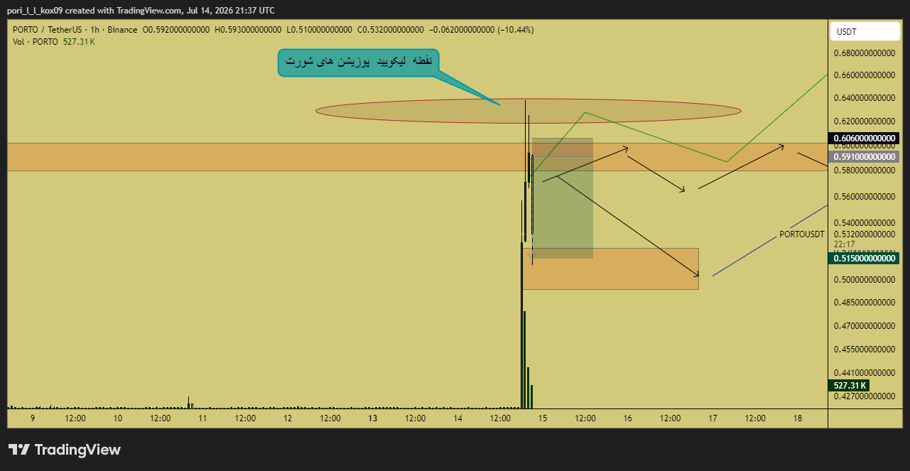Viewport: 910px width, 471px height.
Task: Click the red ellipse drawing
Action: (x=529, y=110)
